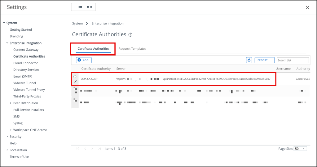Open Directory Services in the sidebar
The height and width of the screenshot is (167, 317).
pos(26,70)
